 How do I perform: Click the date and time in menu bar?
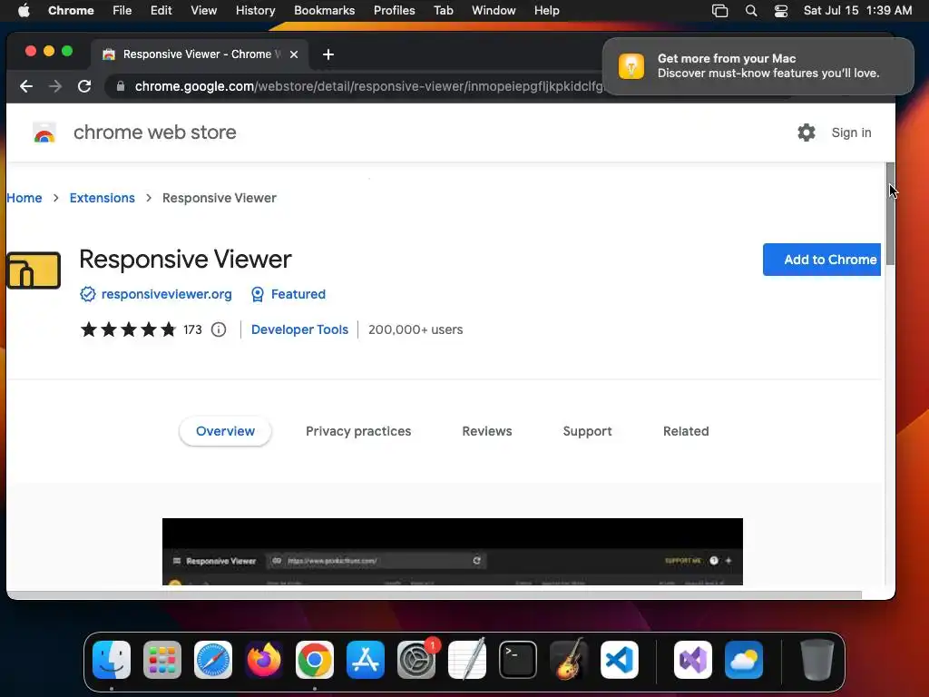(x=857, y=11)
